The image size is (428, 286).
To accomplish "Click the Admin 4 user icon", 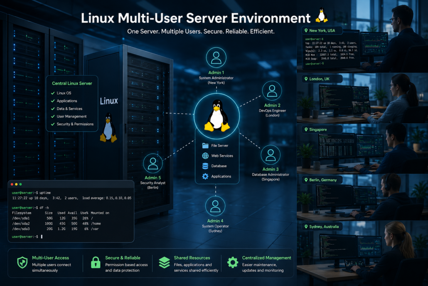I will (x=215, y=206).
